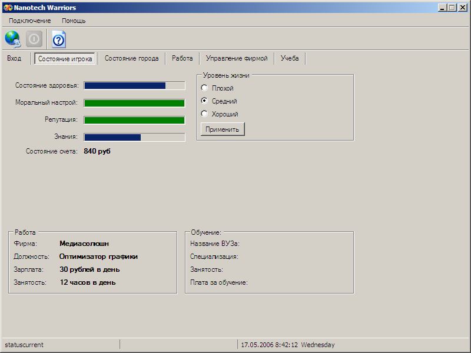This screenshot has width=471, height=353.
Task: Click the Состояние здоровья progress bar
Action: (x=135, y=85)
